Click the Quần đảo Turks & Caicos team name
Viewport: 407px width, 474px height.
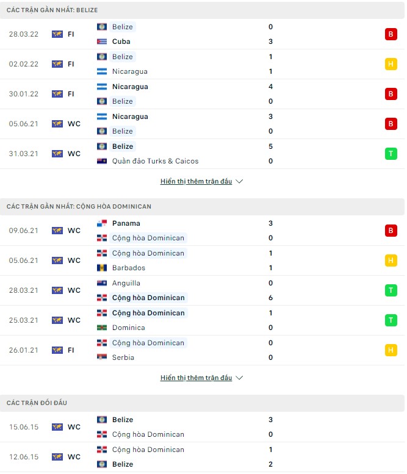tap(155, 161)
